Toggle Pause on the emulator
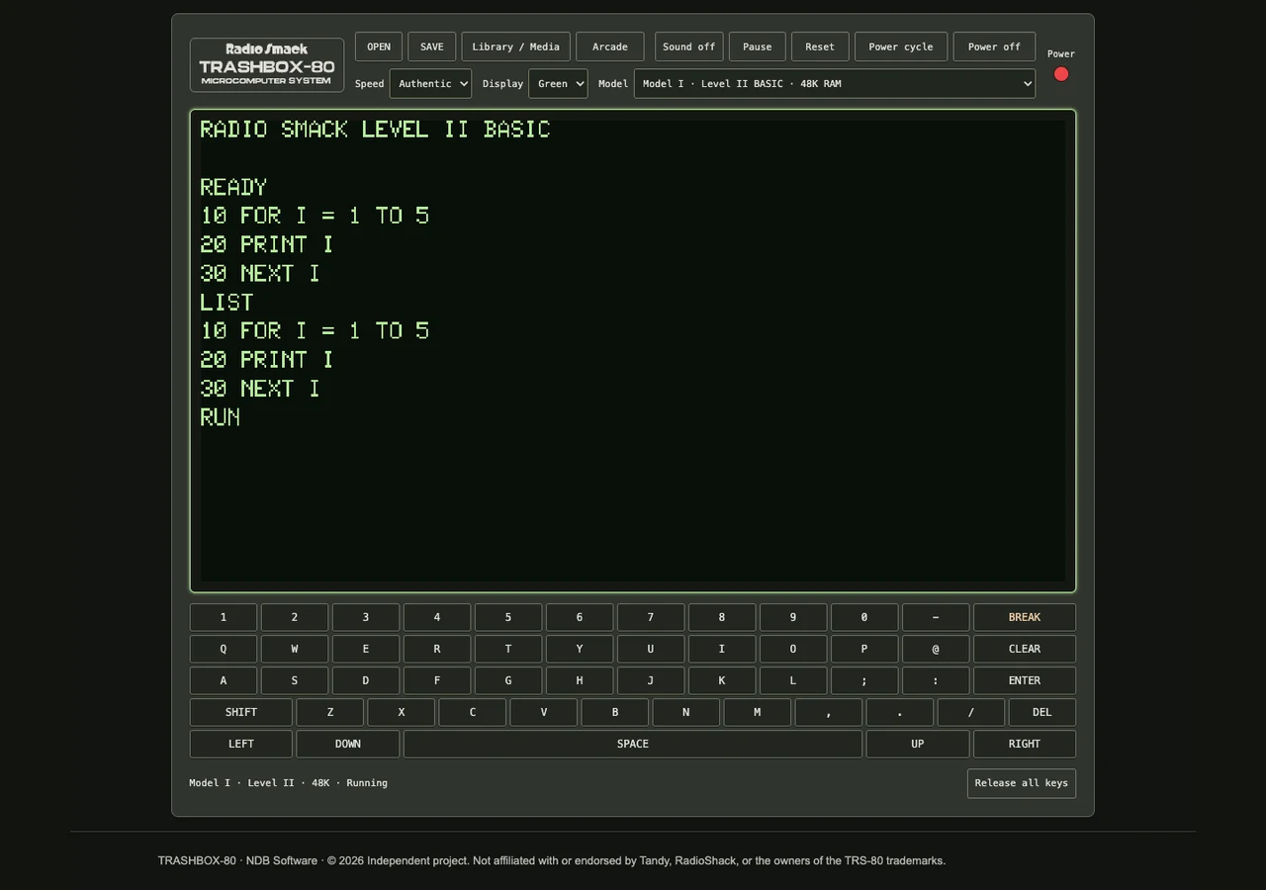Screen dimensions: 1266x890 point(758,46)
